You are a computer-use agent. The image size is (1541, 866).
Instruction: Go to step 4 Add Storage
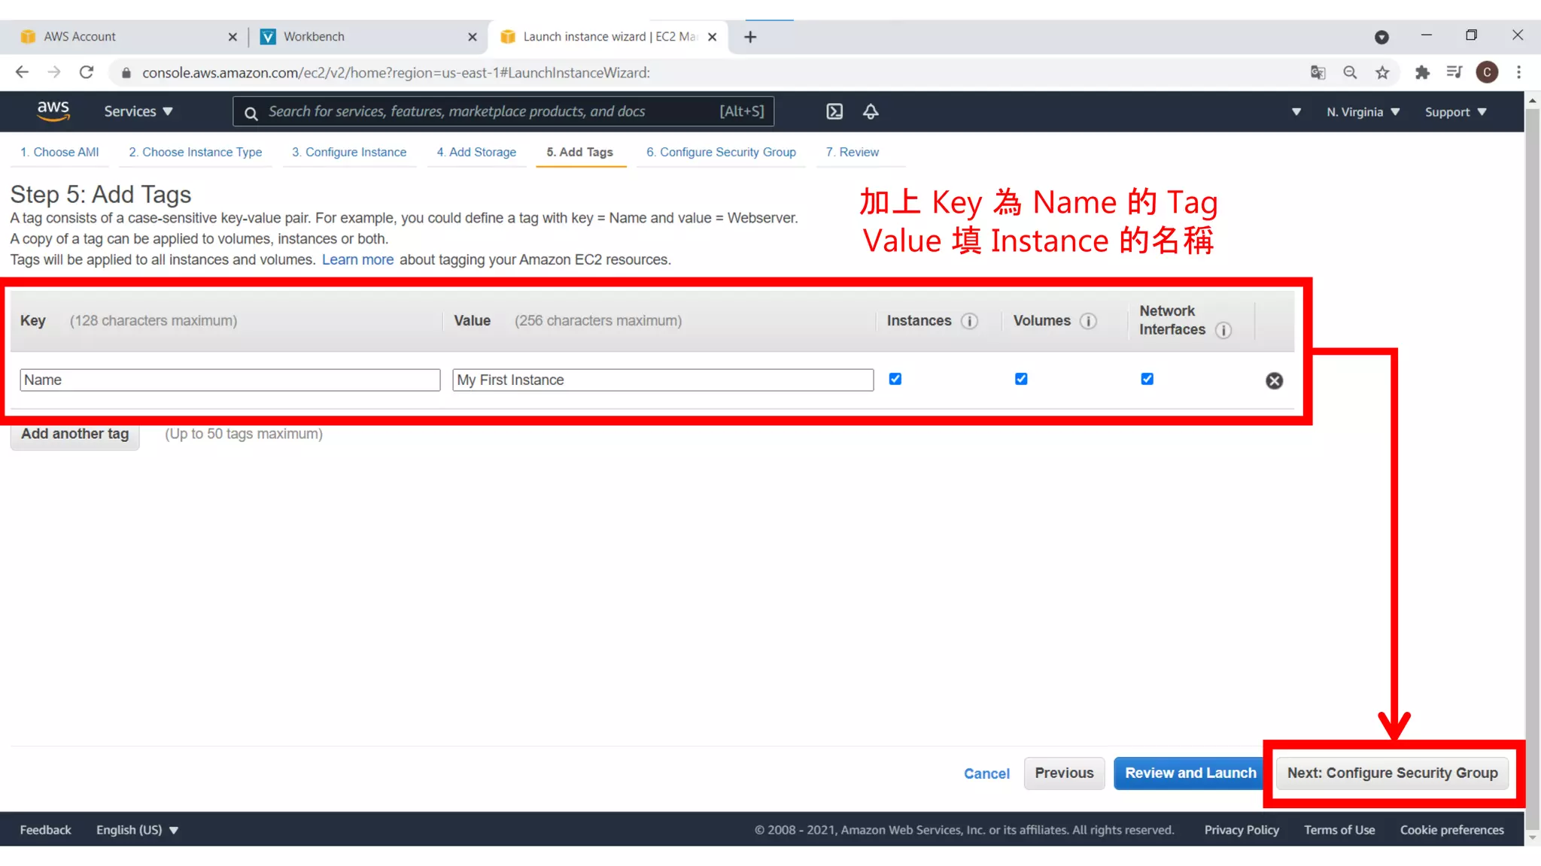click(476, 152)
